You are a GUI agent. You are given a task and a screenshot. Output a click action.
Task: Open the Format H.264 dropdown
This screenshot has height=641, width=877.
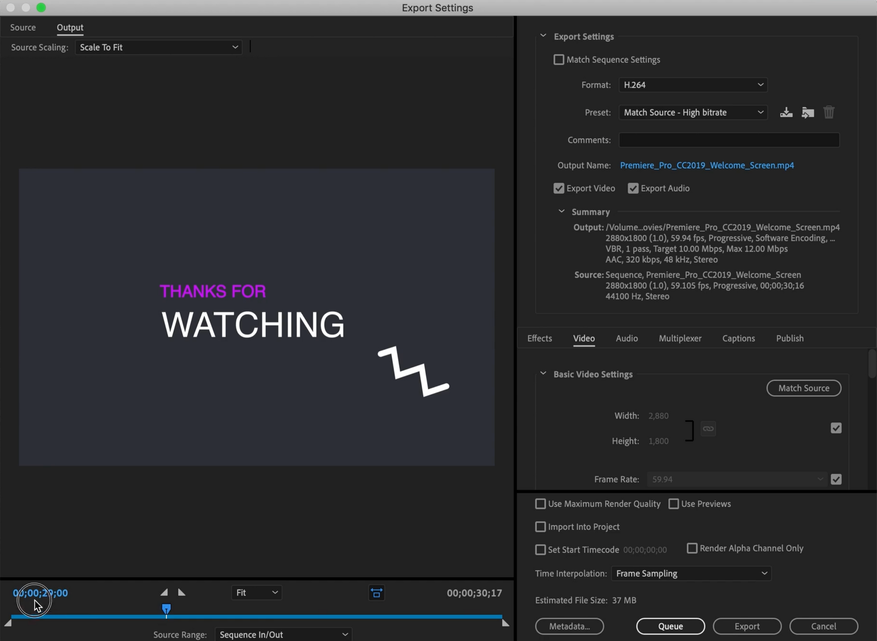pos(693,85)
